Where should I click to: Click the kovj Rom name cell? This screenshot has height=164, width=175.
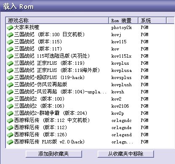tap(116, 35)
